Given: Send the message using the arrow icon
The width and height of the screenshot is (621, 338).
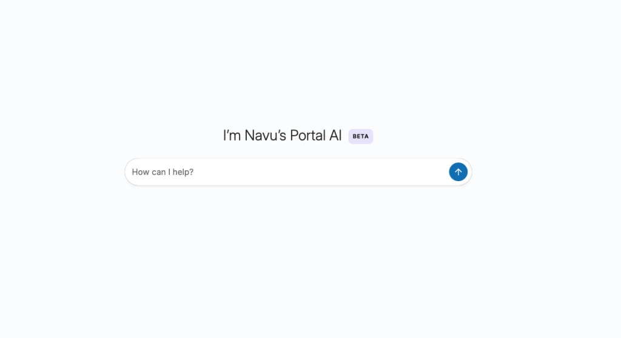Looking at the screenshot, I should click(458, 172).
